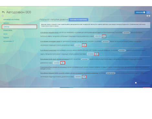Add retry interval for the BUSY rule
This screenshot has height=119, width=152.
coord(63,63)
